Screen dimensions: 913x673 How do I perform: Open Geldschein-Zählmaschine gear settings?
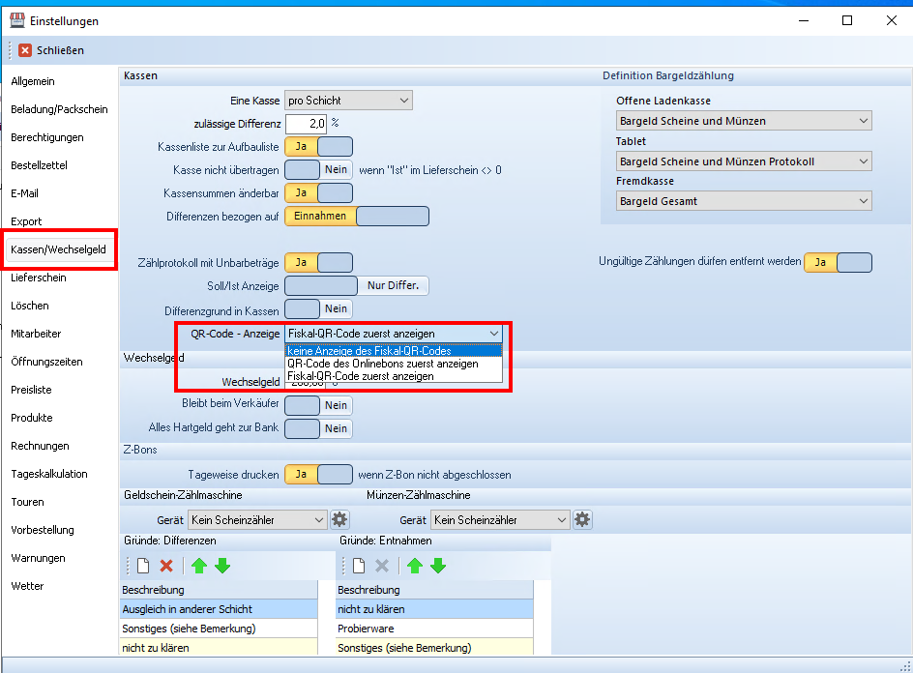339,519
